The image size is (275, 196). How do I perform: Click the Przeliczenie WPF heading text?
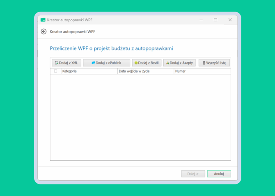111,48
